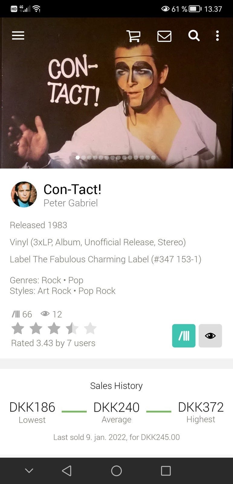Open the three-dot overflow menu
Viewport: 233px width, 484px height.
pyautogui.click(x=217, y=36)
